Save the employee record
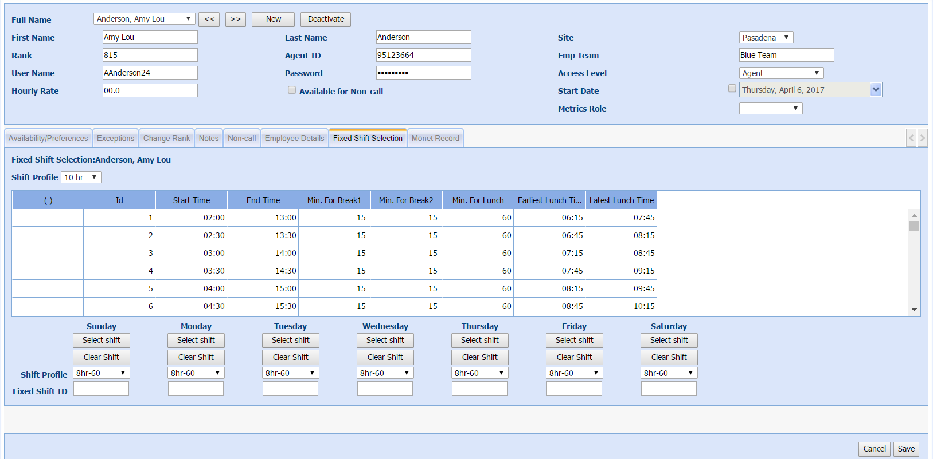Image resolution: width=933 pixels, height=459 pixels. 906,449
